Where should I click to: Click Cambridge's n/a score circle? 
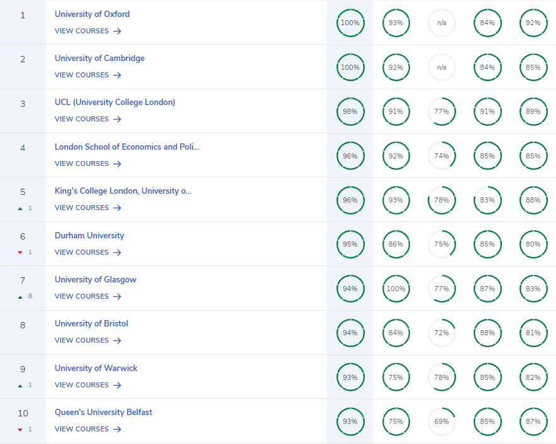click(x=442, y=67)
